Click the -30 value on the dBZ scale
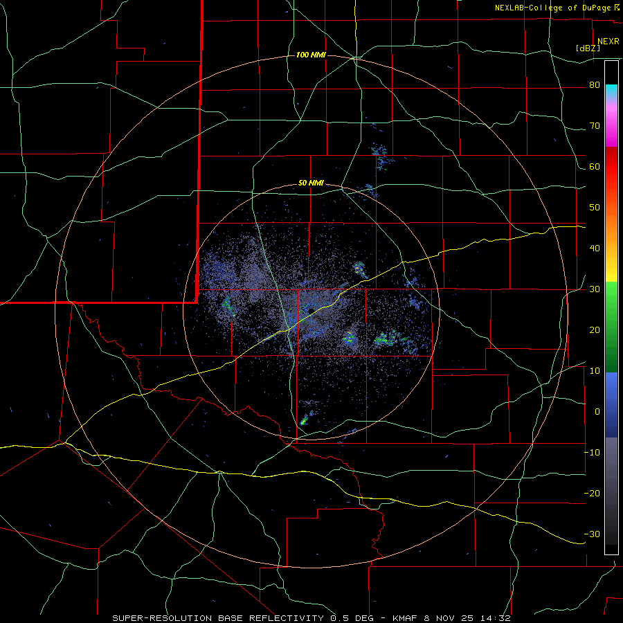The image size is (623, 623). 592,534
